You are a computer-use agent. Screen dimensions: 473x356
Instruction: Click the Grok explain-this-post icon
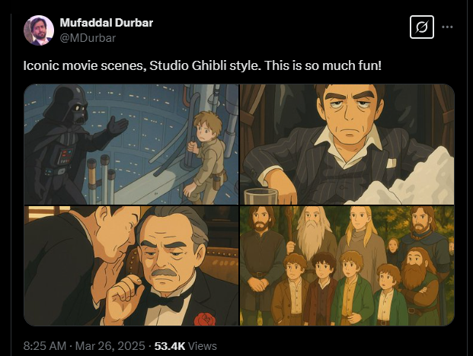click(420, 28)
